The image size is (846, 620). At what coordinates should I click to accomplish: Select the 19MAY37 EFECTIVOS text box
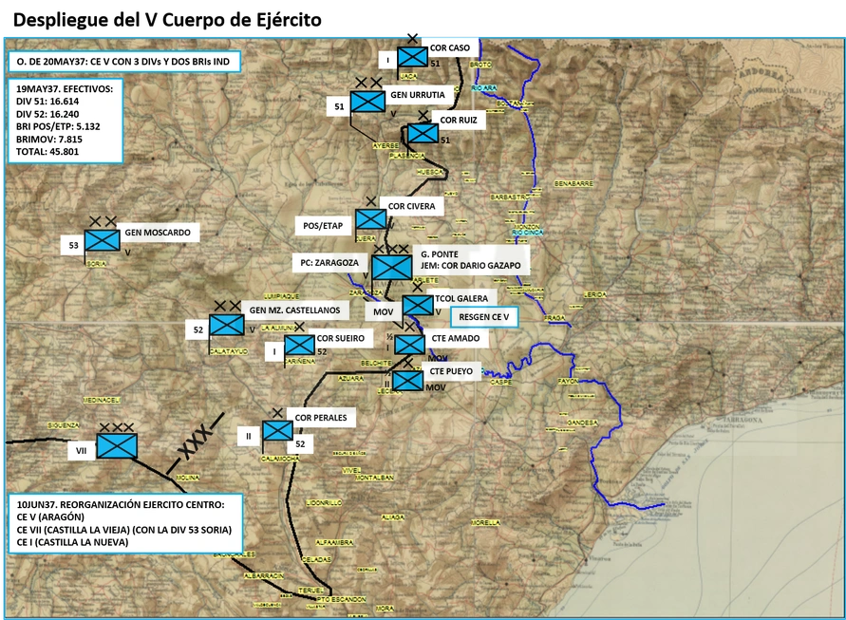pos(66,121)
